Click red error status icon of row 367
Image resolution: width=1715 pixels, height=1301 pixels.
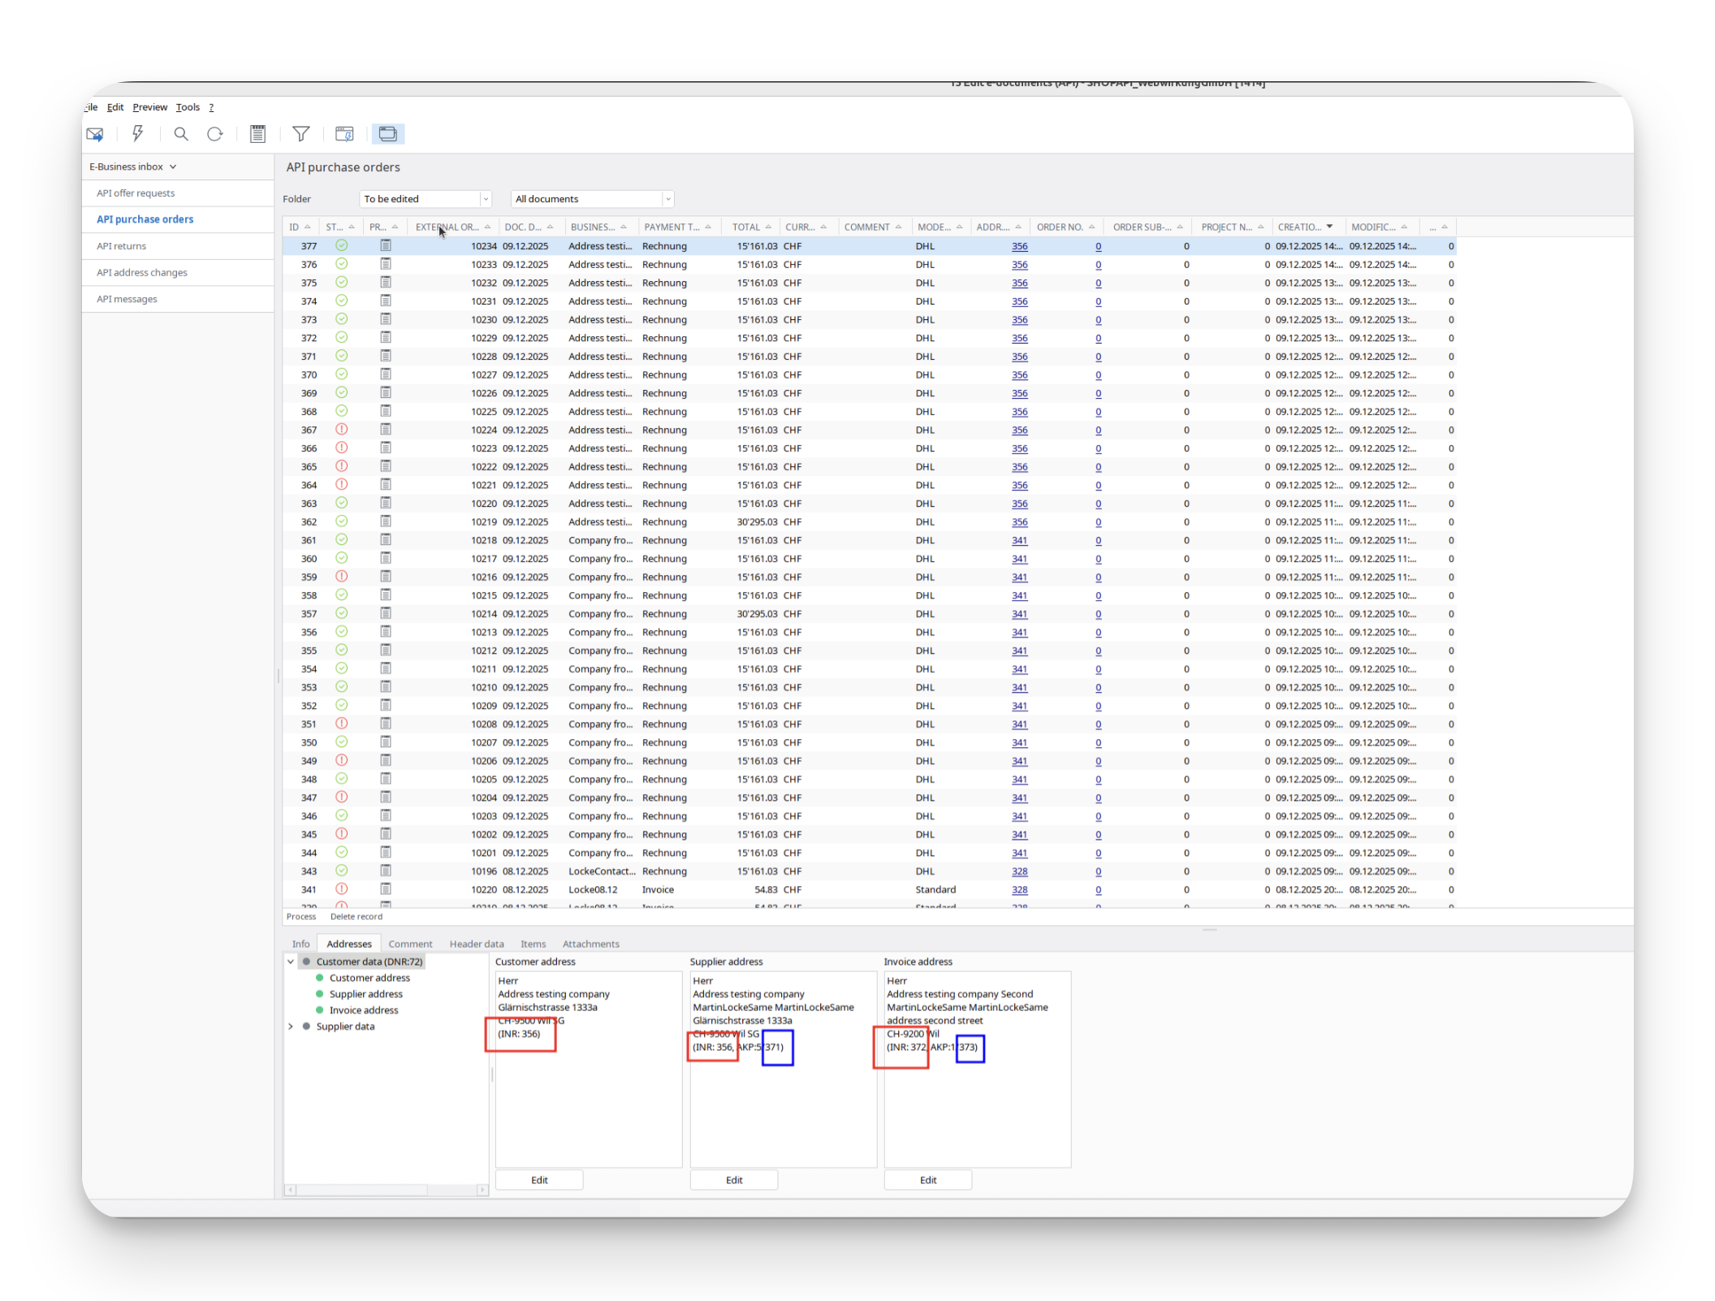tap(342, 430)
